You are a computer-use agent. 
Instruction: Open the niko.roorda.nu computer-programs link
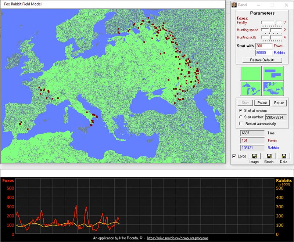tap(178, 238)
